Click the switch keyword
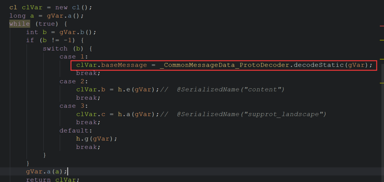 pyautogui.click(x=55, y=49)
